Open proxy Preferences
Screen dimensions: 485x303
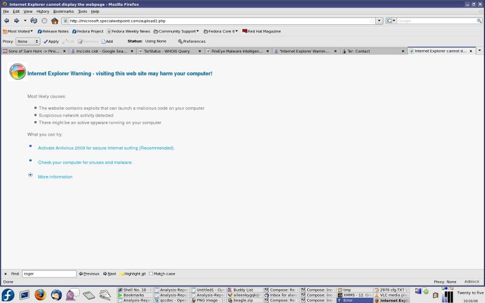click(192, 41)
